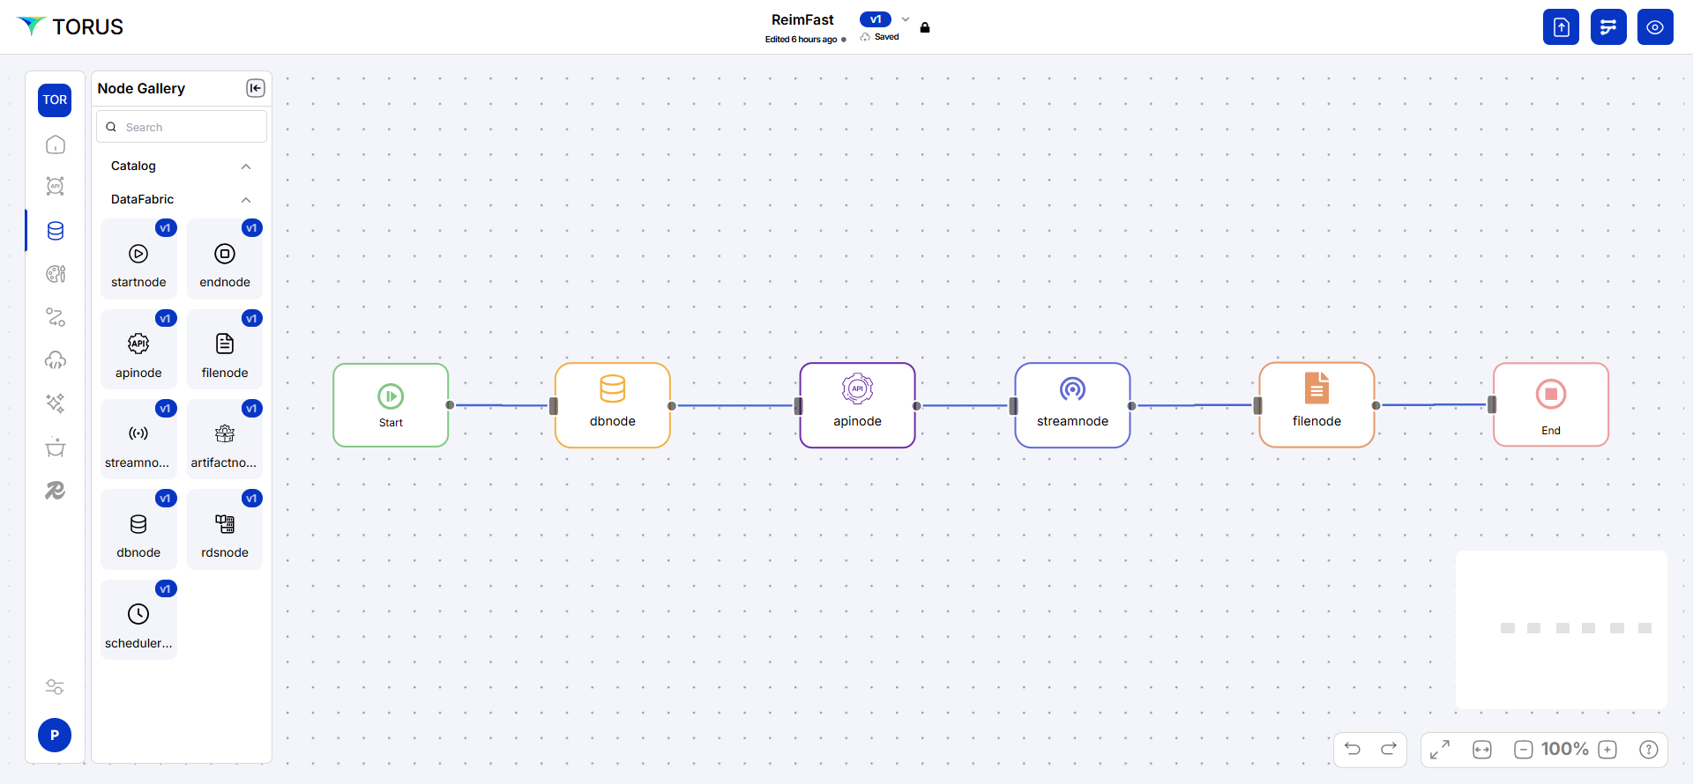Open the TOR workspace tab
The image size is (1693, 784).
click(x=55, y=100)
